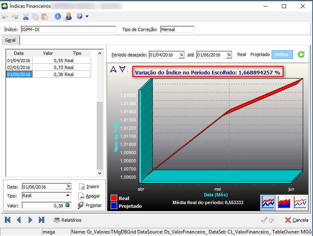Click the period start date field

[x=164, y=55]
